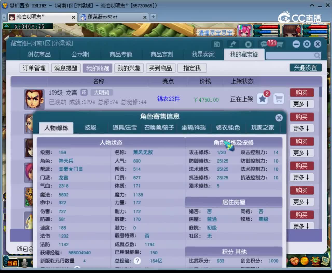Expand third row 更多 dropdown
This screenshot has height=273, width=332.
click(x=302, y=153)
